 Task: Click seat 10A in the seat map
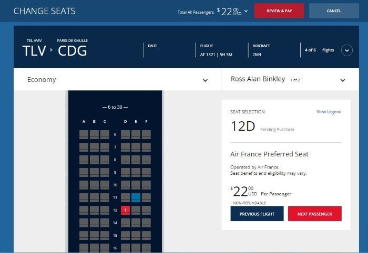pos(84,185)
